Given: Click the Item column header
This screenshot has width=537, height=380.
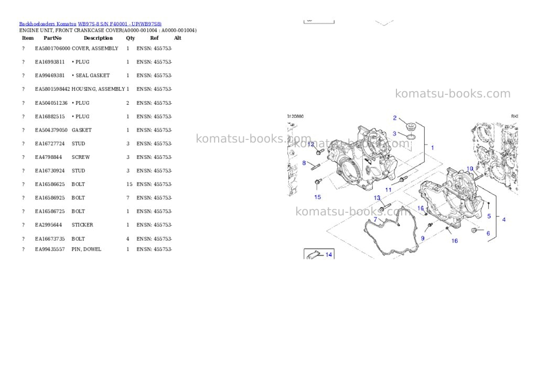Looking at the screenshot, I should pyautogui.click(x=28, y=38).
